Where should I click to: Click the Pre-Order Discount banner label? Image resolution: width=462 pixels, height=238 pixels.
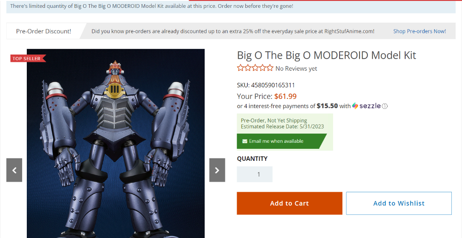(x=43, y=31)
